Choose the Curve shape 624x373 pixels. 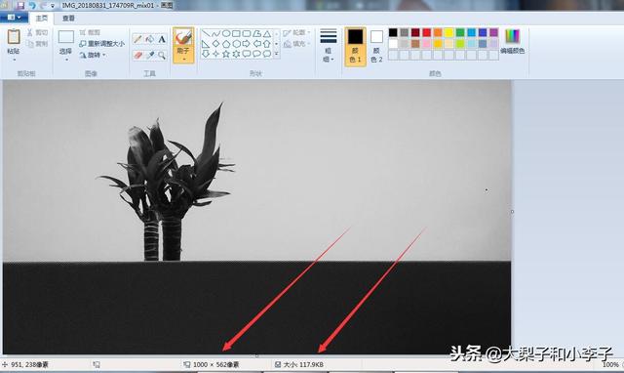(x=215, y=33)
